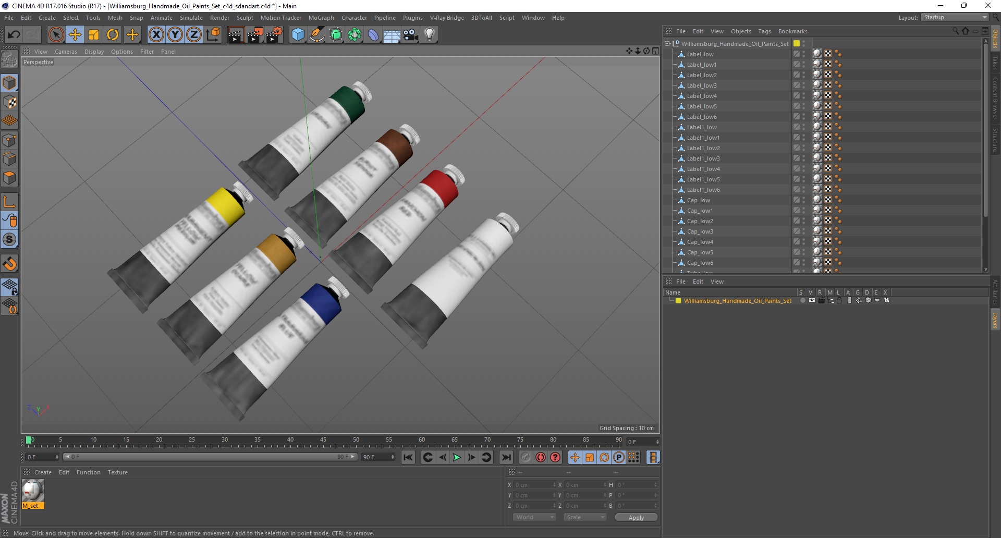The width and height of the screenshot is (1001, 538).
Task: Collapse the Williamsburg_Handmade_Oil_Paints_Set hierarchy
Action: (667, 44)
